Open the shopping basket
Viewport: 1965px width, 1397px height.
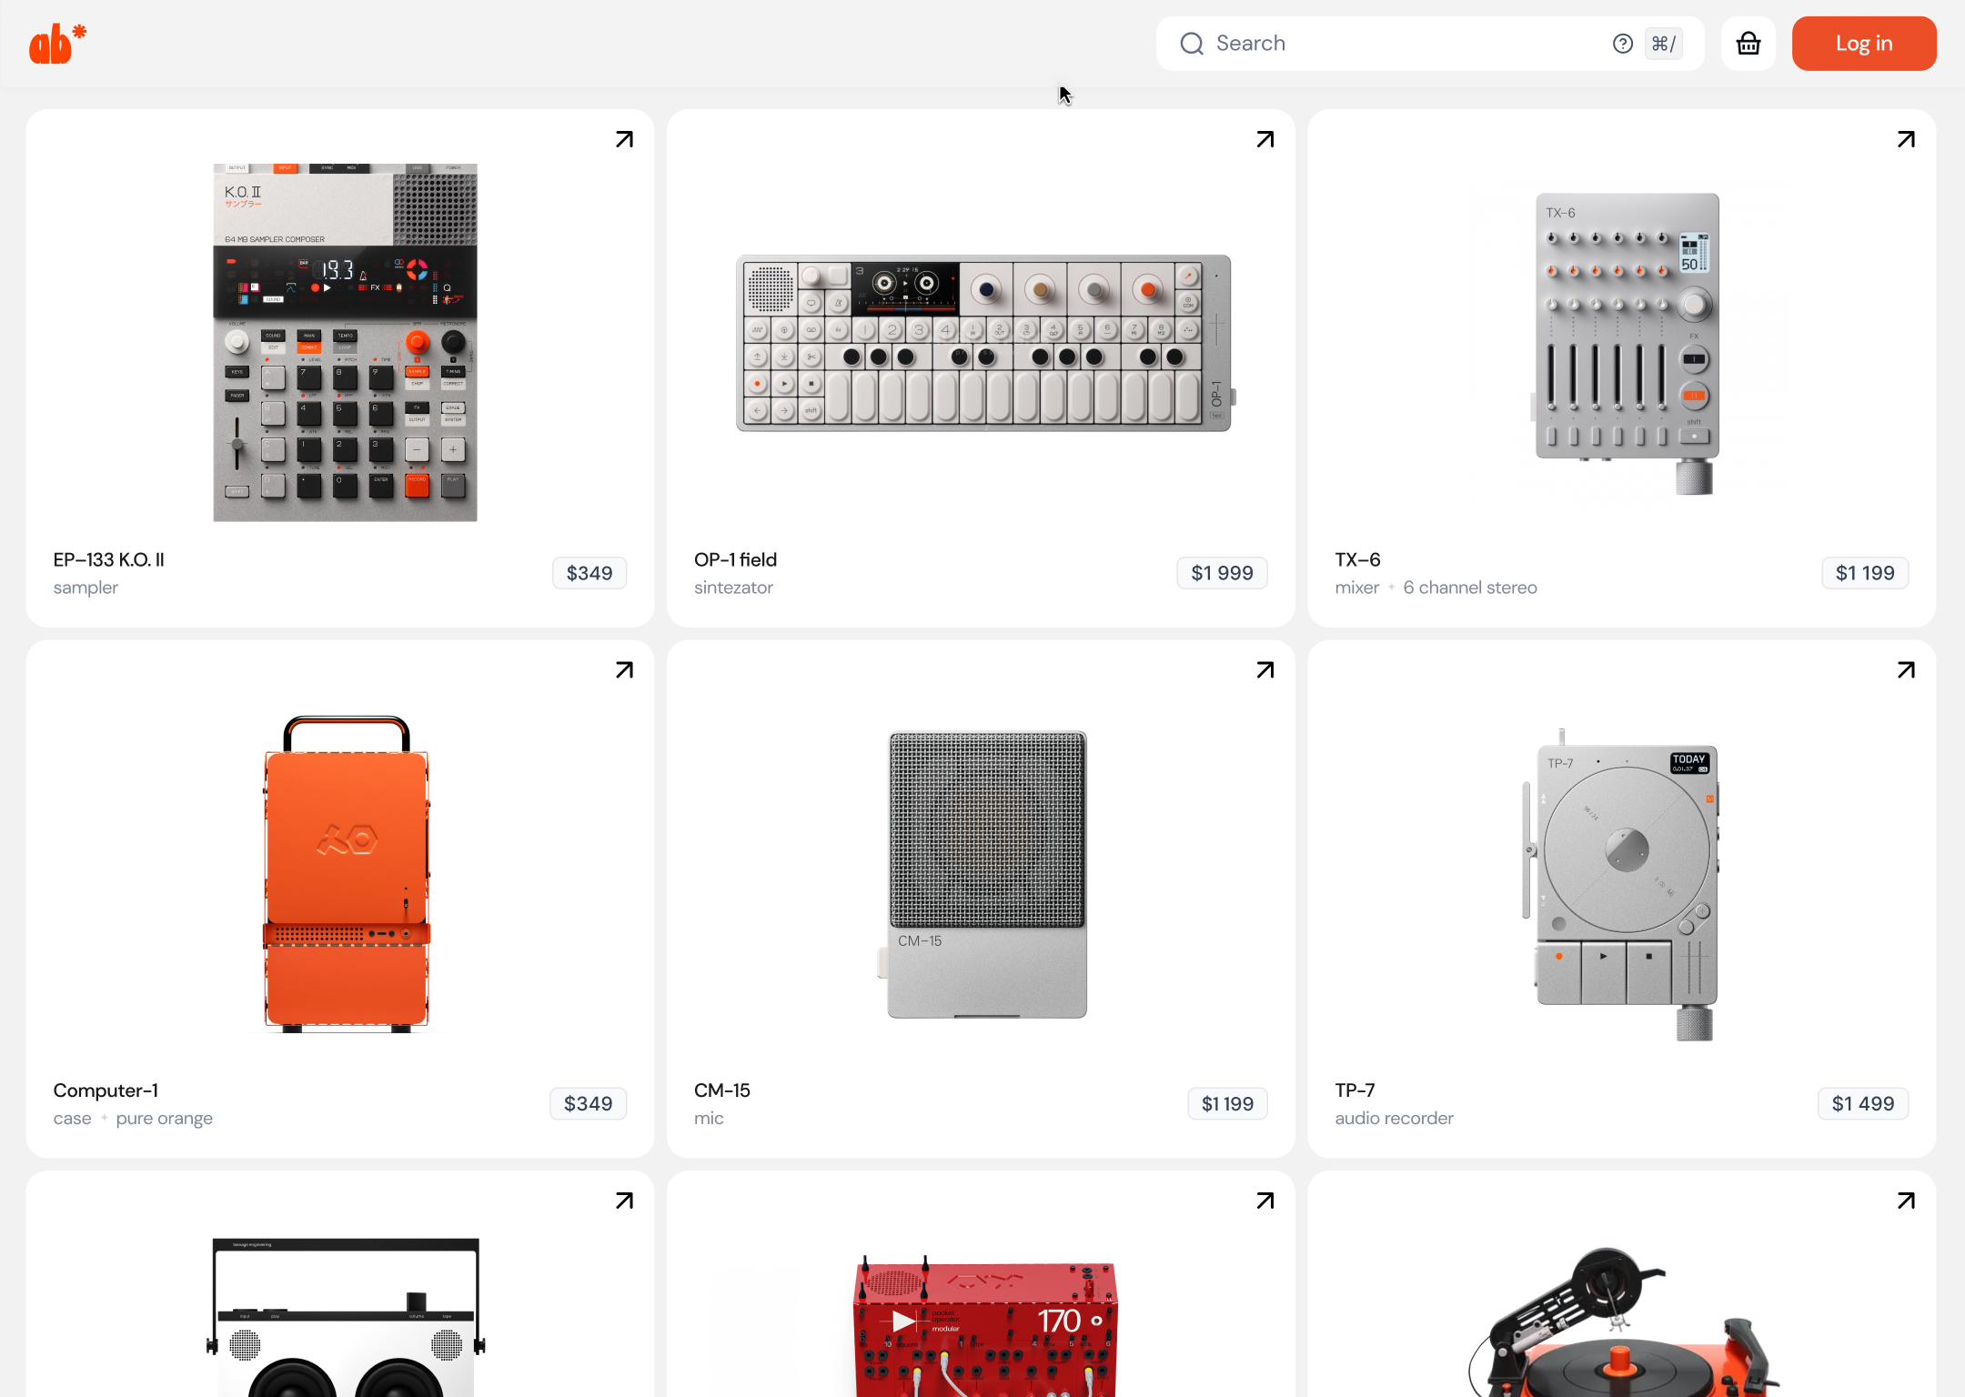[1748, 44]
